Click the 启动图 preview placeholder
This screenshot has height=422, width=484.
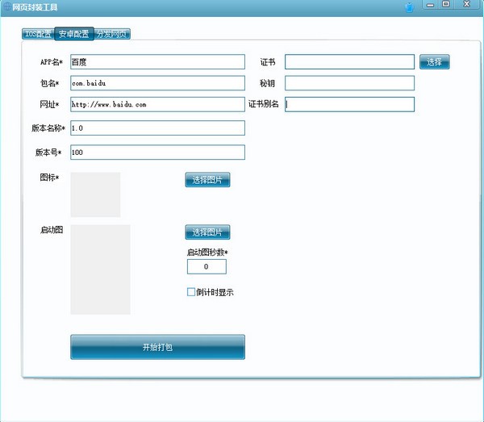pos(100,269)
